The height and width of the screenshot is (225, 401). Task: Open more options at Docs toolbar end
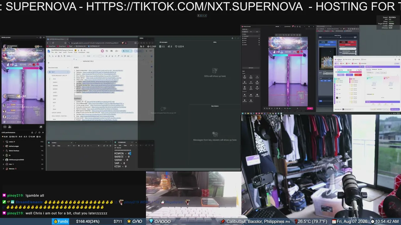tap(132, 56)
